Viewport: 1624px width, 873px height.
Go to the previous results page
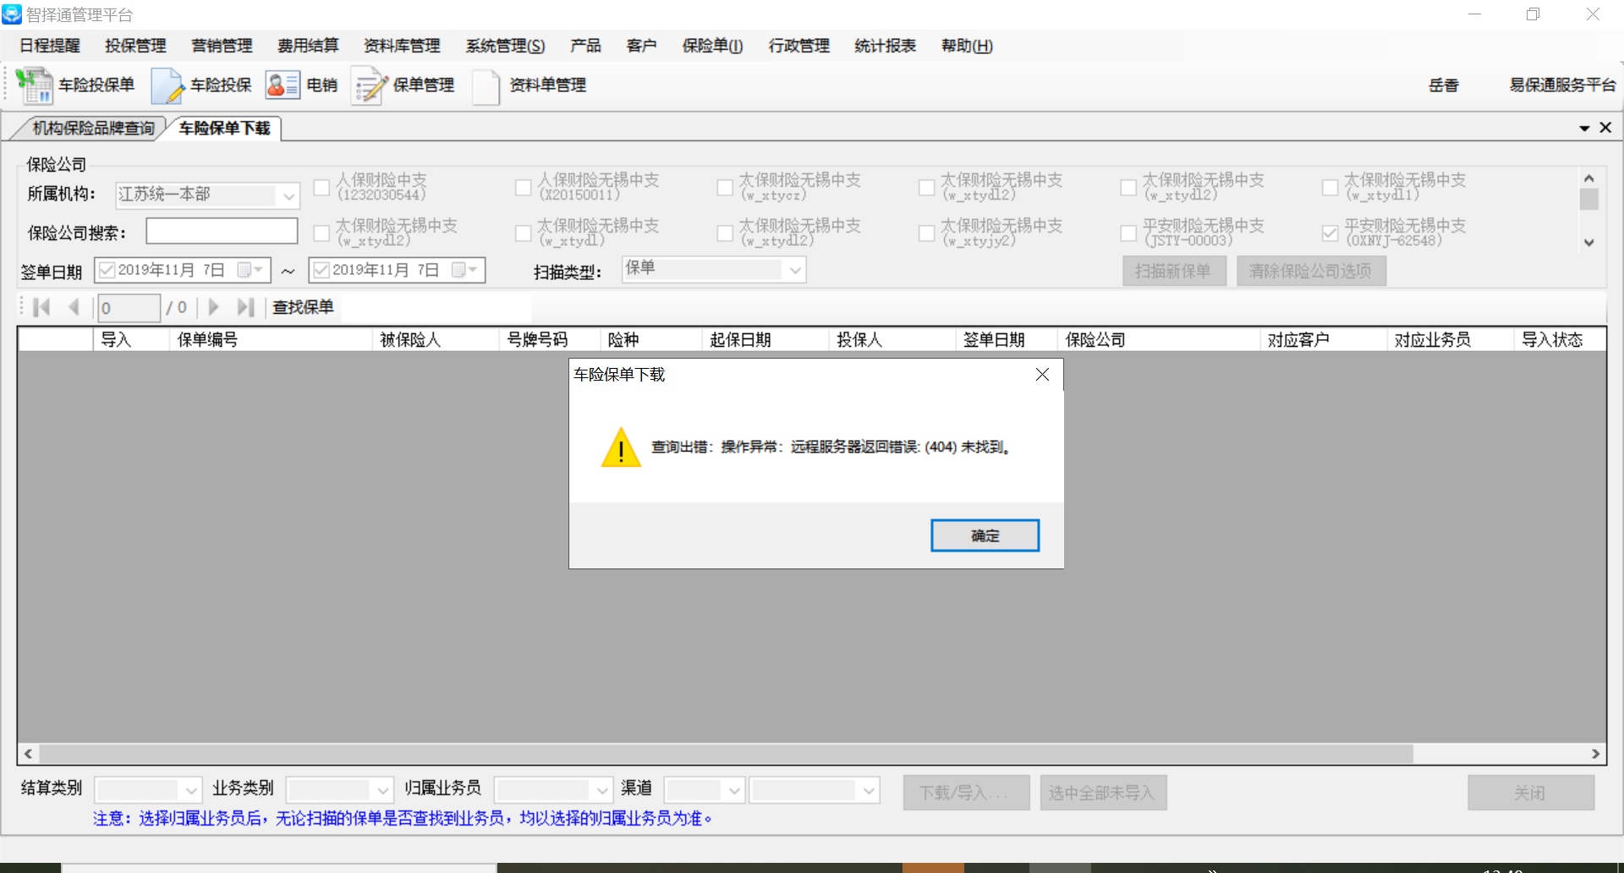coord(74,307)
